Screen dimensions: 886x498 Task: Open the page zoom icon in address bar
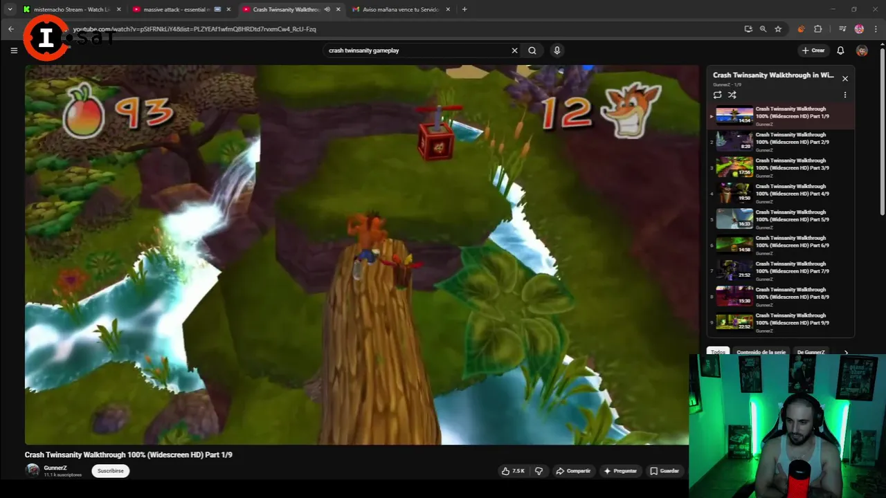763,29
